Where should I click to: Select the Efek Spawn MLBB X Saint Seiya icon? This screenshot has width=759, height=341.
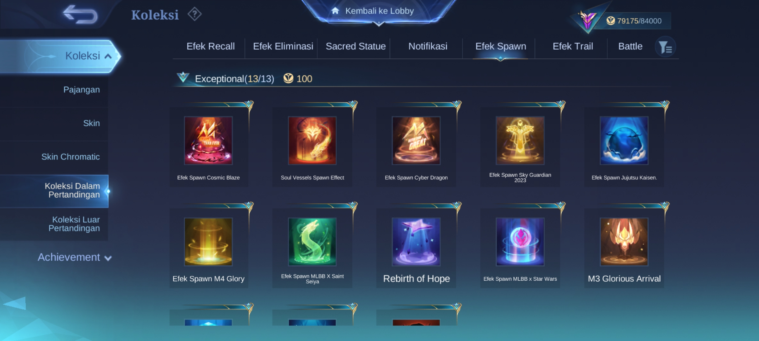pos(312,242)
